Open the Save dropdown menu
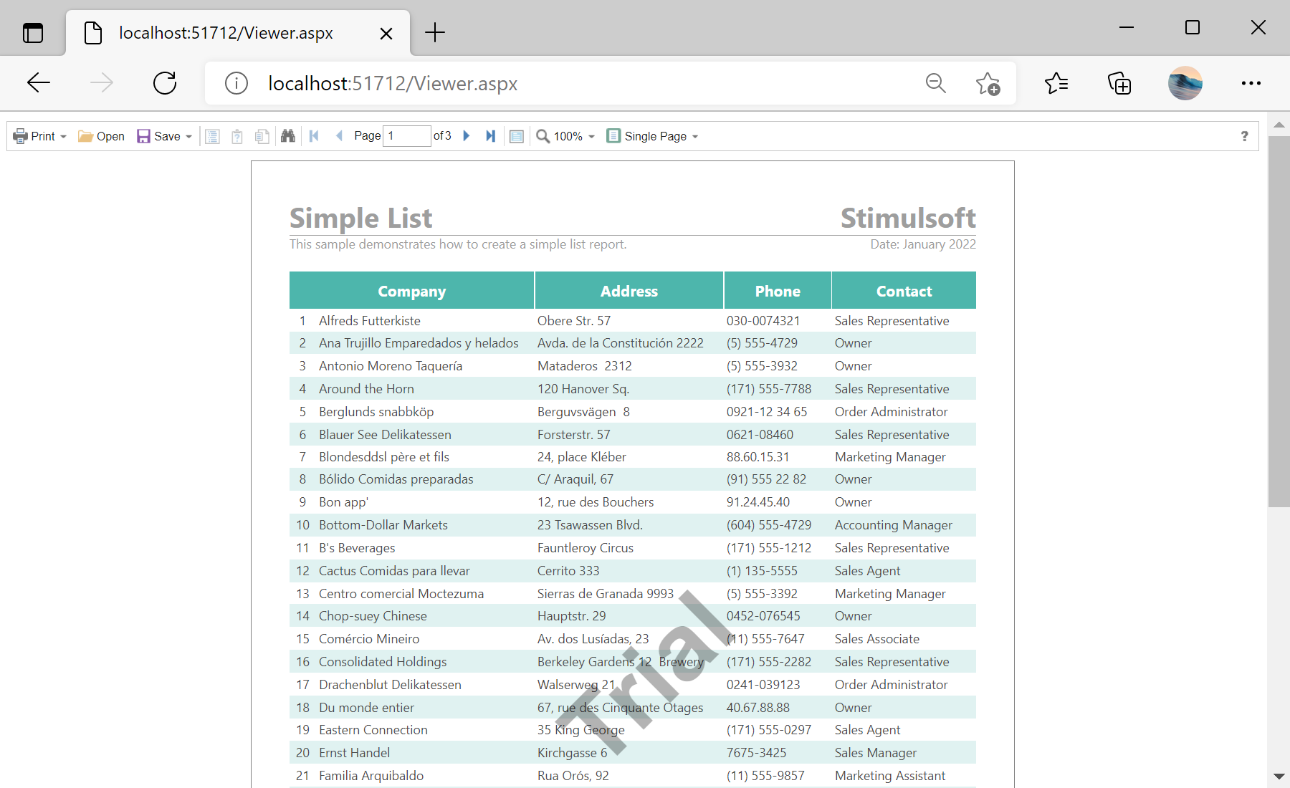The height and width of the screenshot is (788, 1290). [x=164, y=136]
